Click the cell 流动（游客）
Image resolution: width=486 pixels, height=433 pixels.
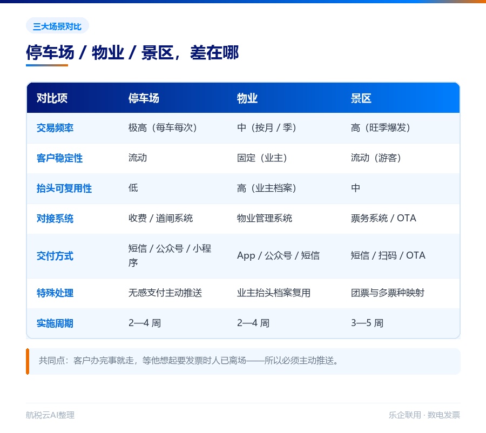click(376, 158)
